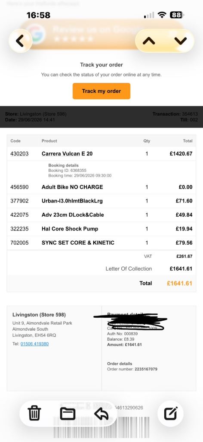Reply using the curved arrow icon

[x=101, y=414]
